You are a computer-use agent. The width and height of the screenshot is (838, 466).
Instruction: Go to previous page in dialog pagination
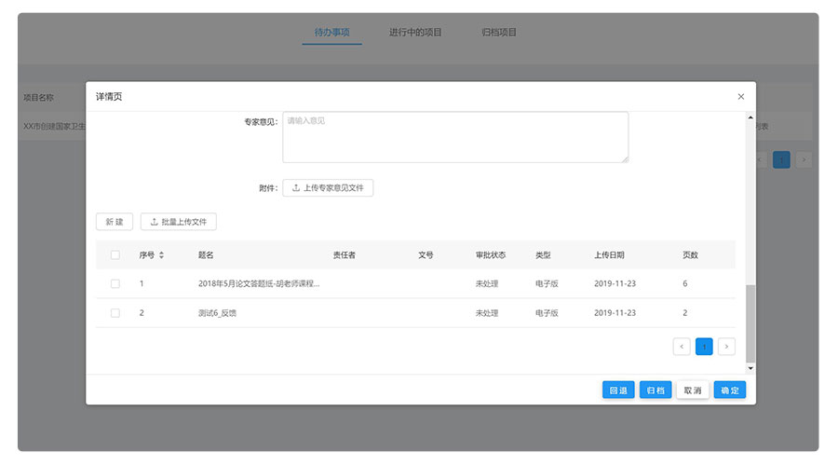(682, 347)
